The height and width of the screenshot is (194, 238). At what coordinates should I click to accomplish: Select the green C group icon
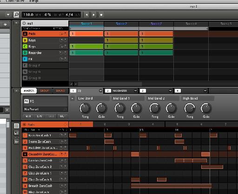(25, 47)
